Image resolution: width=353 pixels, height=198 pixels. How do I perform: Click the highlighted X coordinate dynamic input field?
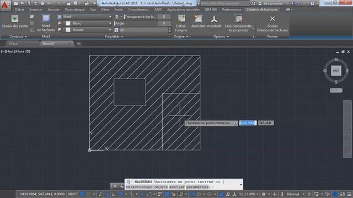(x=248, y=123)
